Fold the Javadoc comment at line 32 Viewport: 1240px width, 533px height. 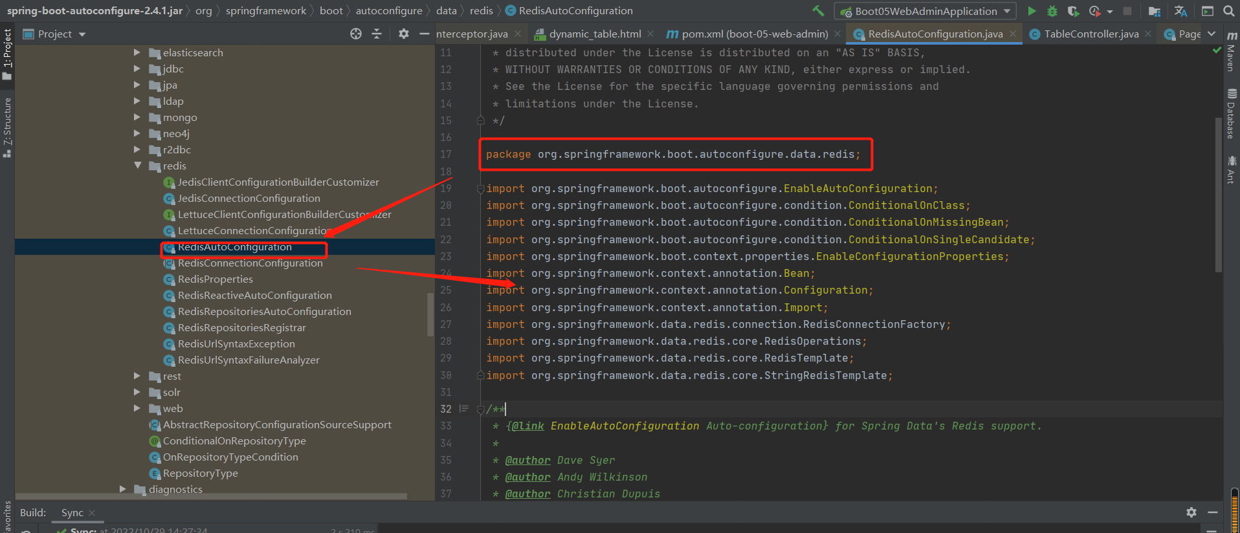click(x=480, y=409)
